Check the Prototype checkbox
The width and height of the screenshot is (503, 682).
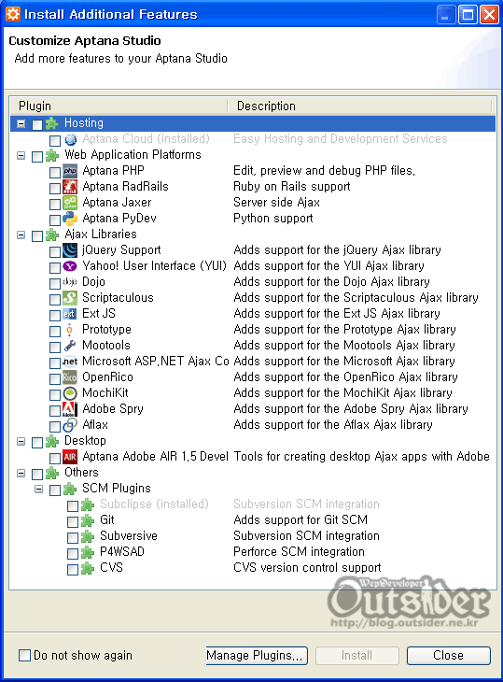pos(55,331)
